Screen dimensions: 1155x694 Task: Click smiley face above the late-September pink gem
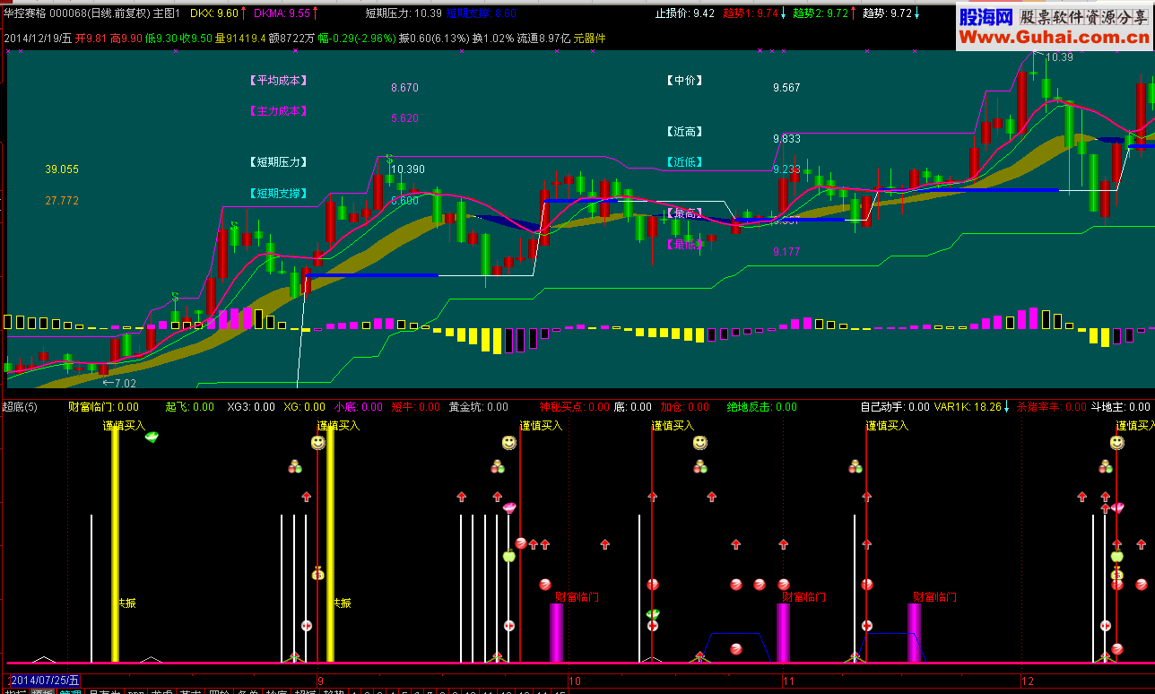click(508, 443)
